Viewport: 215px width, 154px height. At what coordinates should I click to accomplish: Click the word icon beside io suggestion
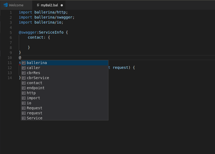pyautogui.click(x=24, y=103)
